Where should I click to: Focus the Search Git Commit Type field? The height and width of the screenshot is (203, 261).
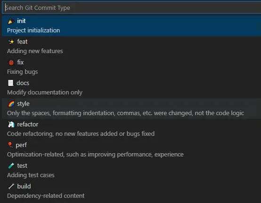[131, 8]
